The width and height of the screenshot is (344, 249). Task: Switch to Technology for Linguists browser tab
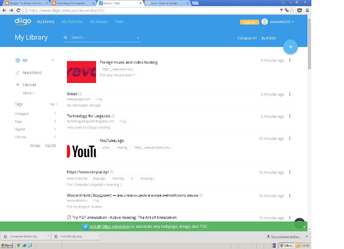pyautogui.click(x=73, y=3)
